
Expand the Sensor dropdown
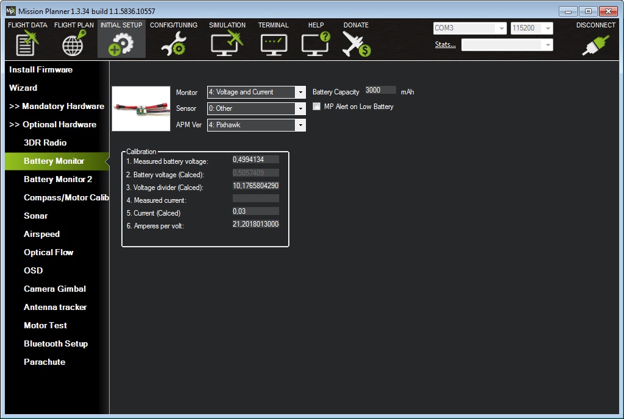coord(300,109)
